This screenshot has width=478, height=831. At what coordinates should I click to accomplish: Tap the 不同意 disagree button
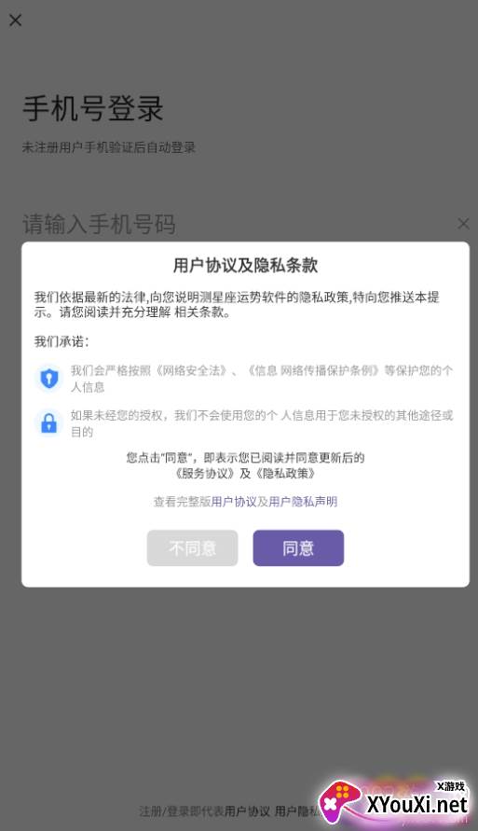pos(192,548)
